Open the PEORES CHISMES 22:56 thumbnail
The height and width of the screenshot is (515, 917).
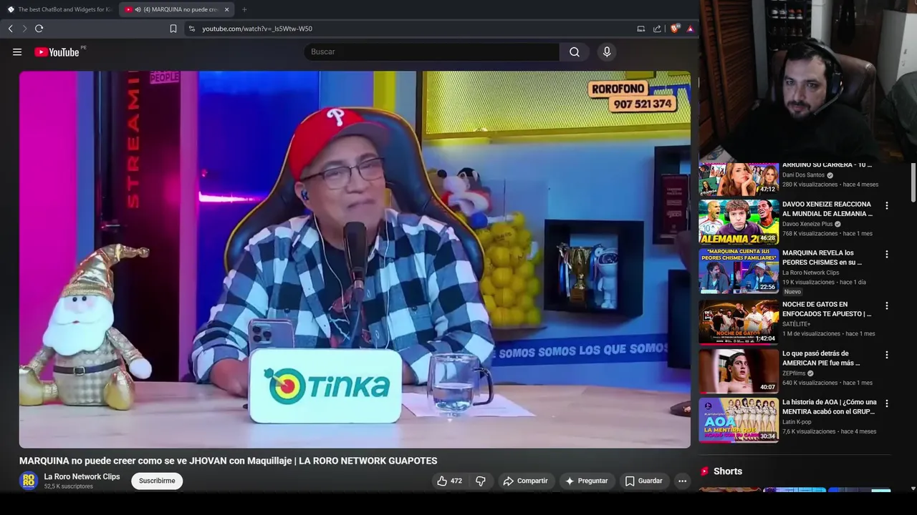point(739,271)
